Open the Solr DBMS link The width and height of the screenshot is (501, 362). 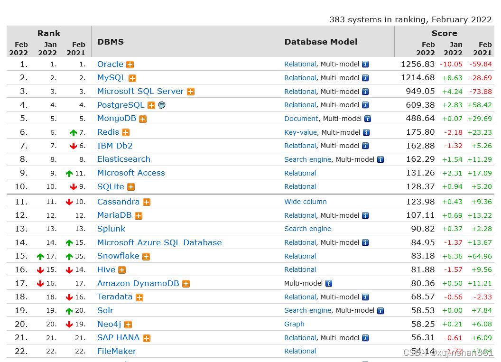(105, 311)
